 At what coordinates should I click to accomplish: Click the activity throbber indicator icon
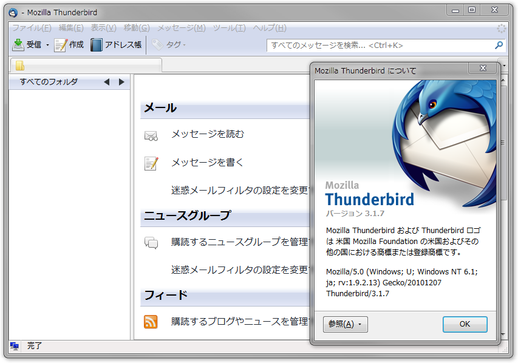[501, 29]
